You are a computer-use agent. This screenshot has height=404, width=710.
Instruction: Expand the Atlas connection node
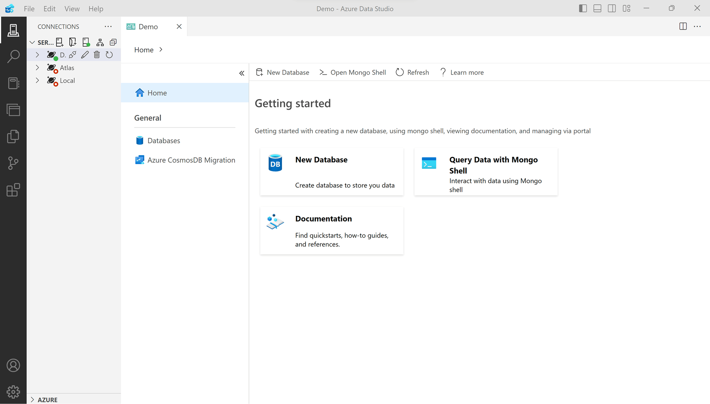[37, 68]
